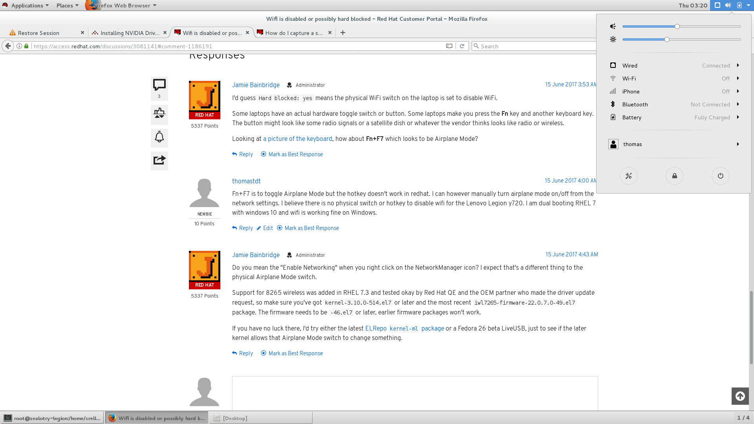Open system settings with the wrench icon

pos(628,176)
